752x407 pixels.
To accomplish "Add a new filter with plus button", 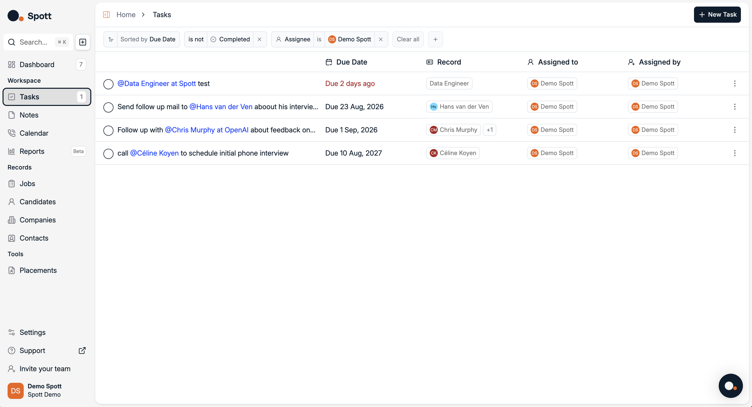I will (x=435, y=39).
